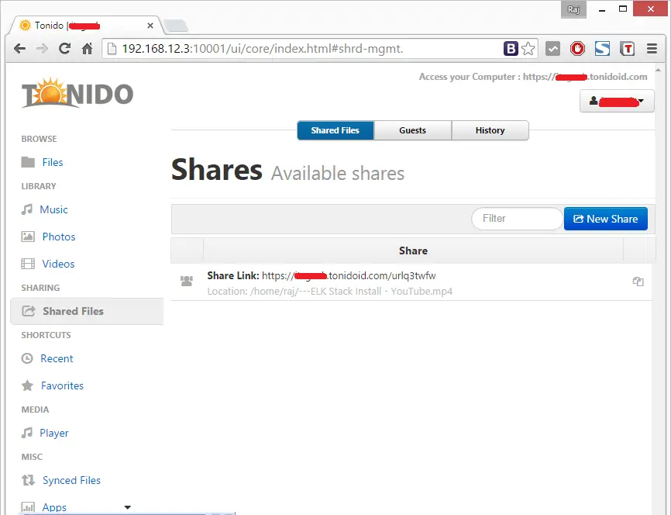This screenshot has height=515, width=671.
Task: Create a share with New Share button
Action: (x=605, y=219)
